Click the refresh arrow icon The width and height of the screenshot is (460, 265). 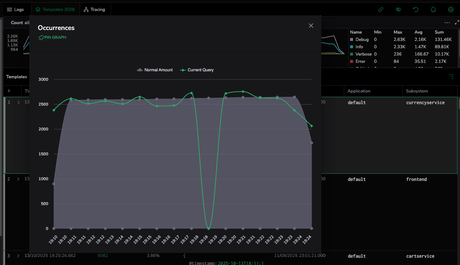[x=416, y=10]
